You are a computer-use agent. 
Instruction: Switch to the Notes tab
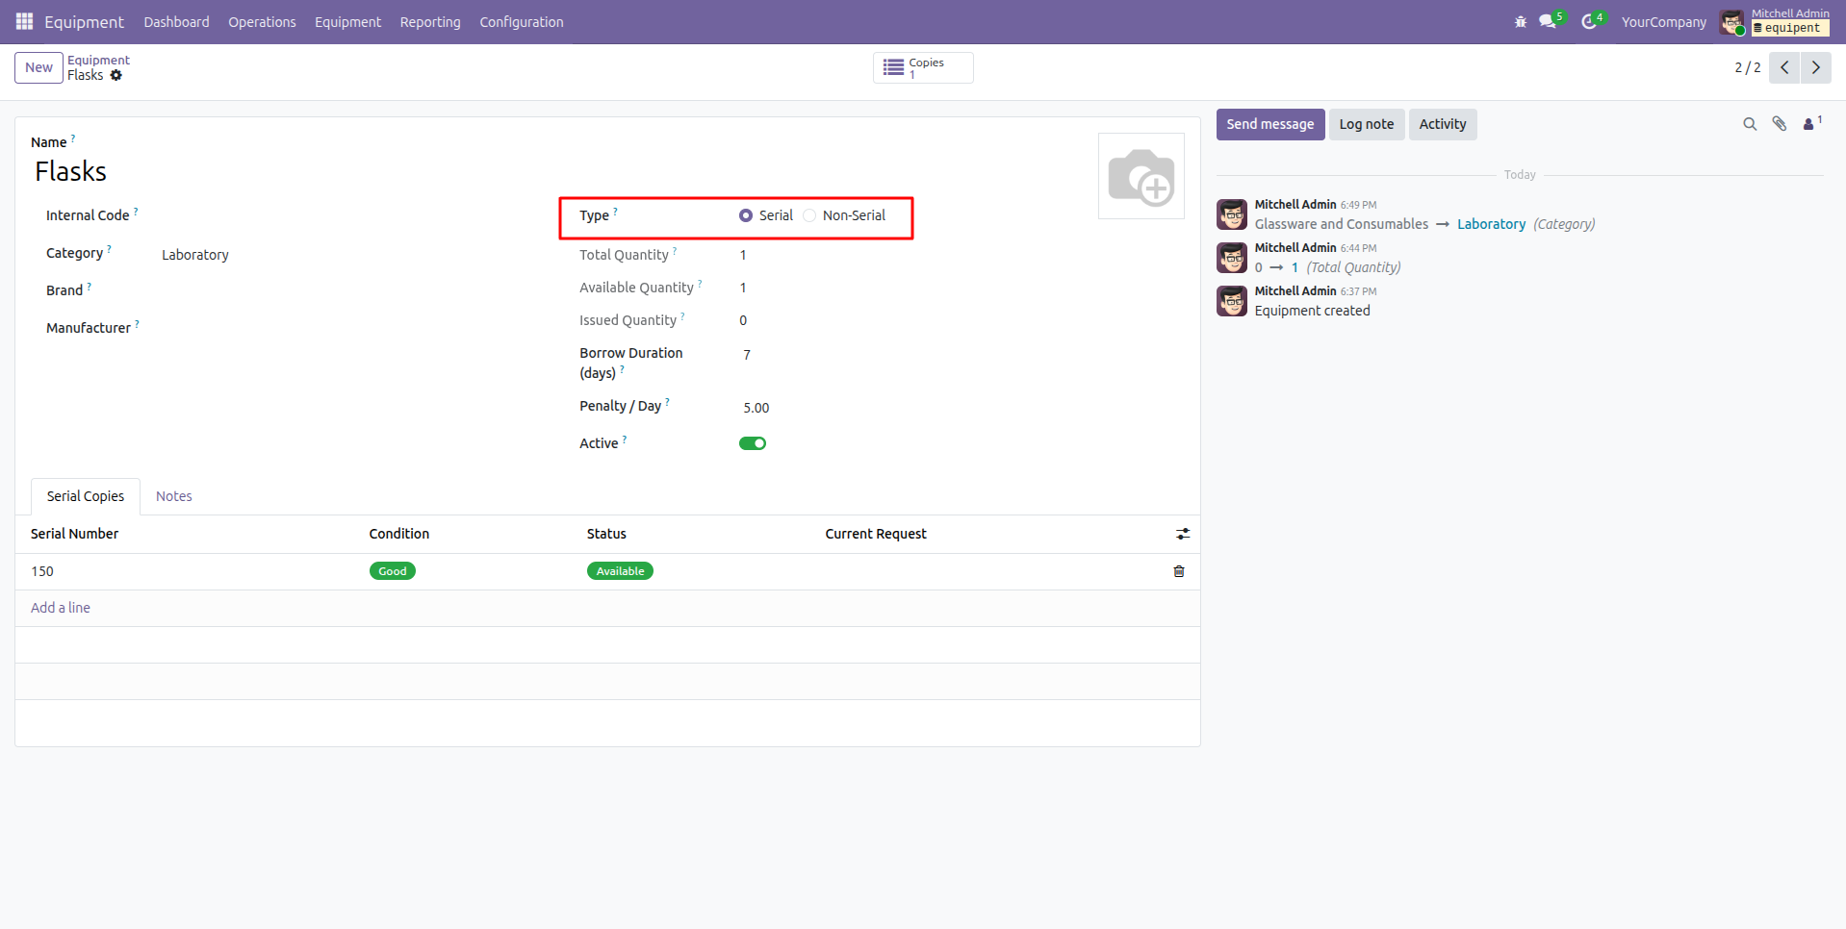(174, 496)
